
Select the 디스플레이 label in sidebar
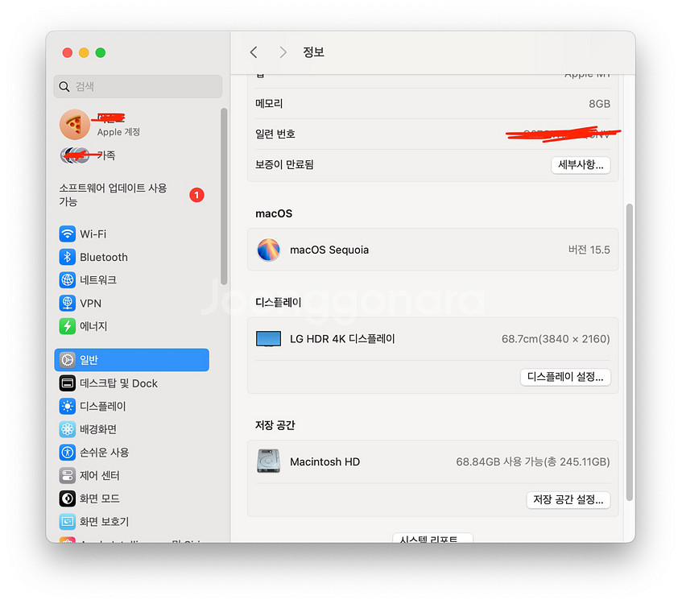click(103, 407)
